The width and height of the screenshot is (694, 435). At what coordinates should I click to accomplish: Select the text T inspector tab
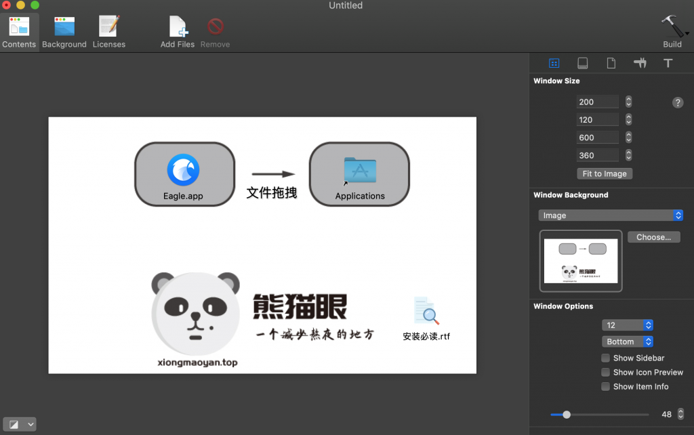click(x=668, y=63)
